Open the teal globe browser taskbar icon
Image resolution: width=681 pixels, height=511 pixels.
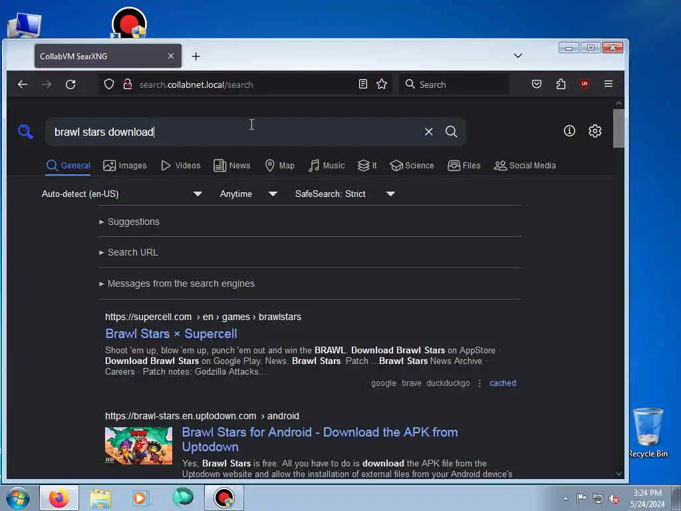(183, 498)
